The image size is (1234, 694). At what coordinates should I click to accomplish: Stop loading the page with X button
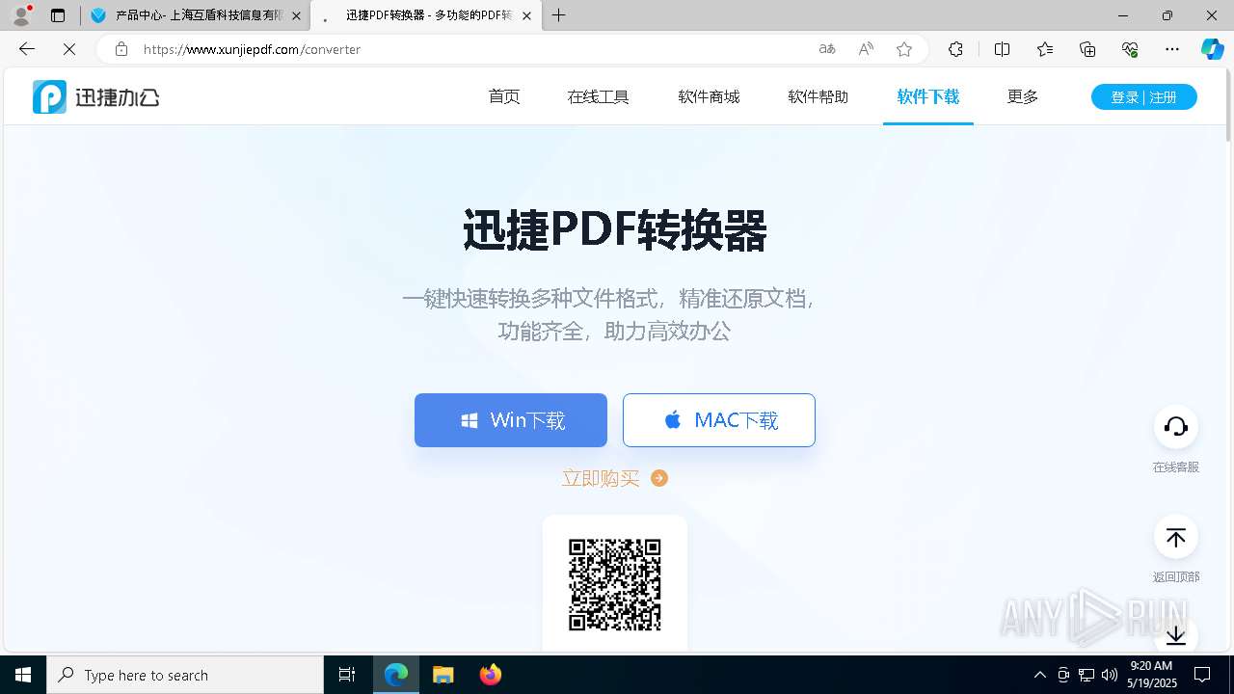pyautogui.click(x=69, y=49)
